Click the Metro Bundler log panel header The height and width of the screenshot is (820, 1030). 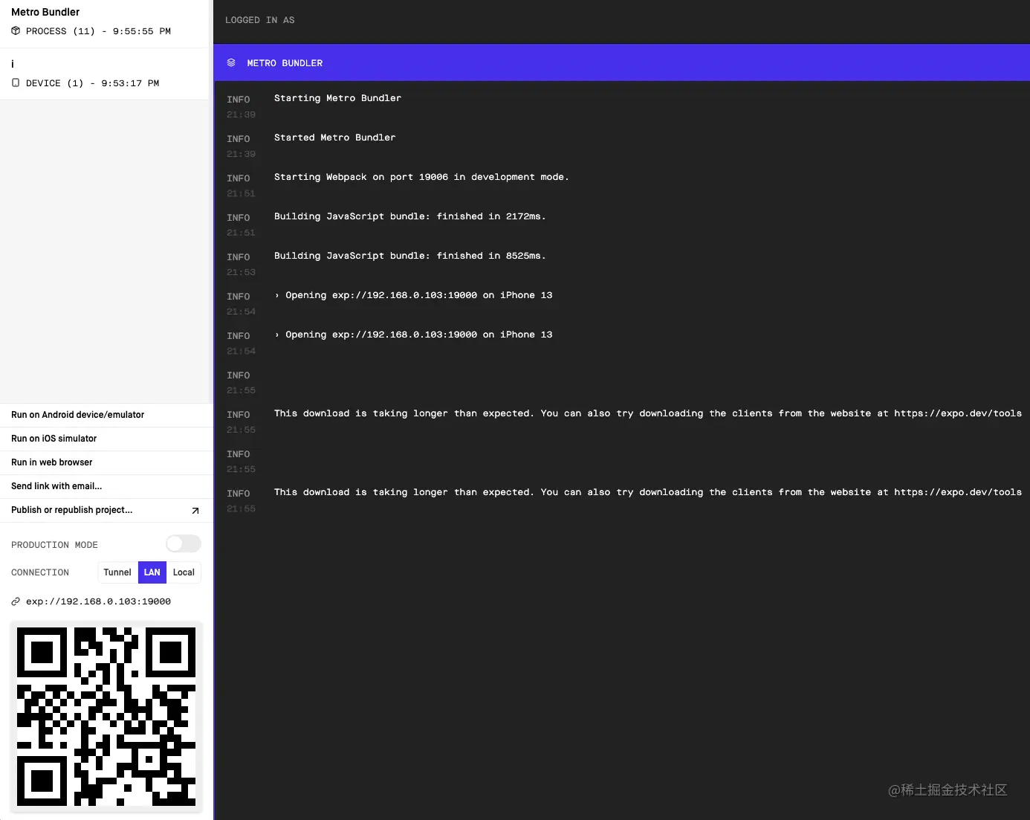621,63
